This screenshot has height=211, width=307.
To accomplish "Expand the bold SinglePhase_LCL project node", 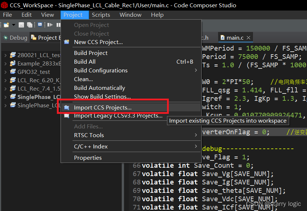I will click(x=5, y=97).
